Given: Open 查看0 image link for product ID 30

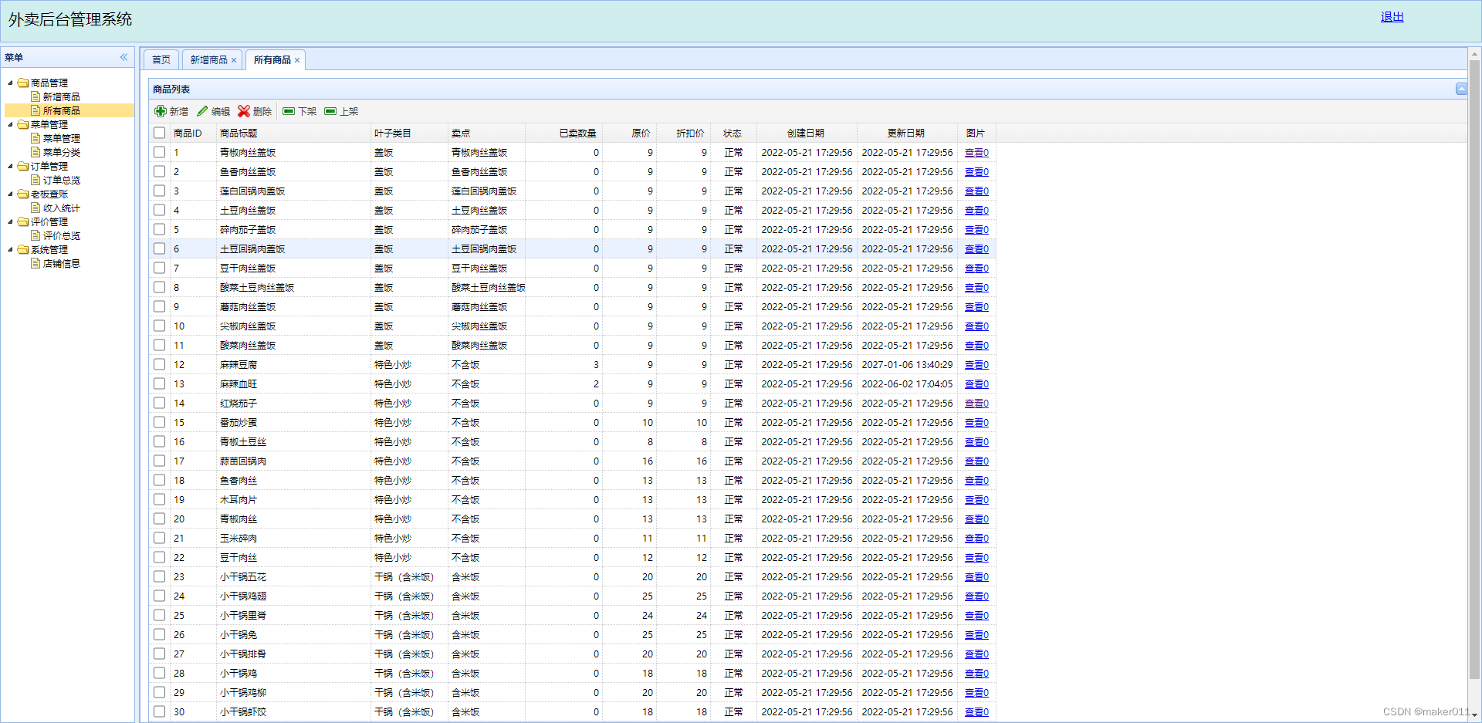Looking at the screenshot, I should (976, 712).
